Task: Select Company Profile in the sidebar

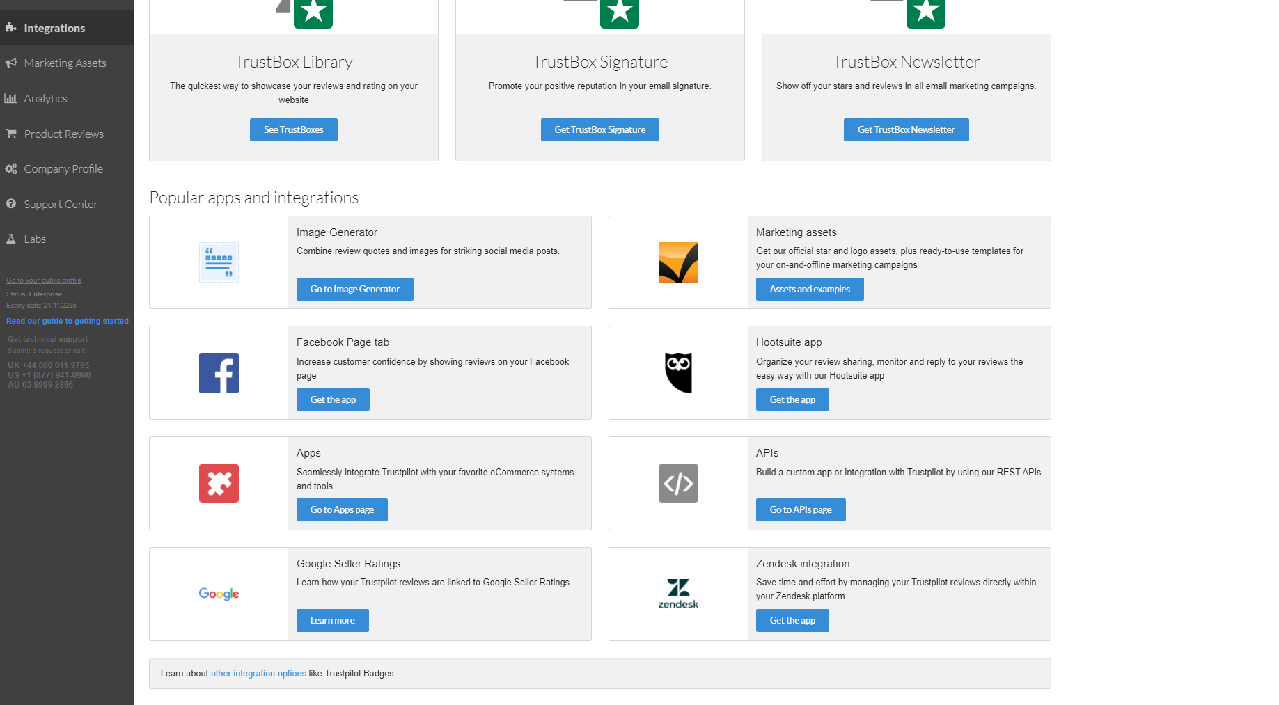Action: pyautogui.click(x=67, y=168)
